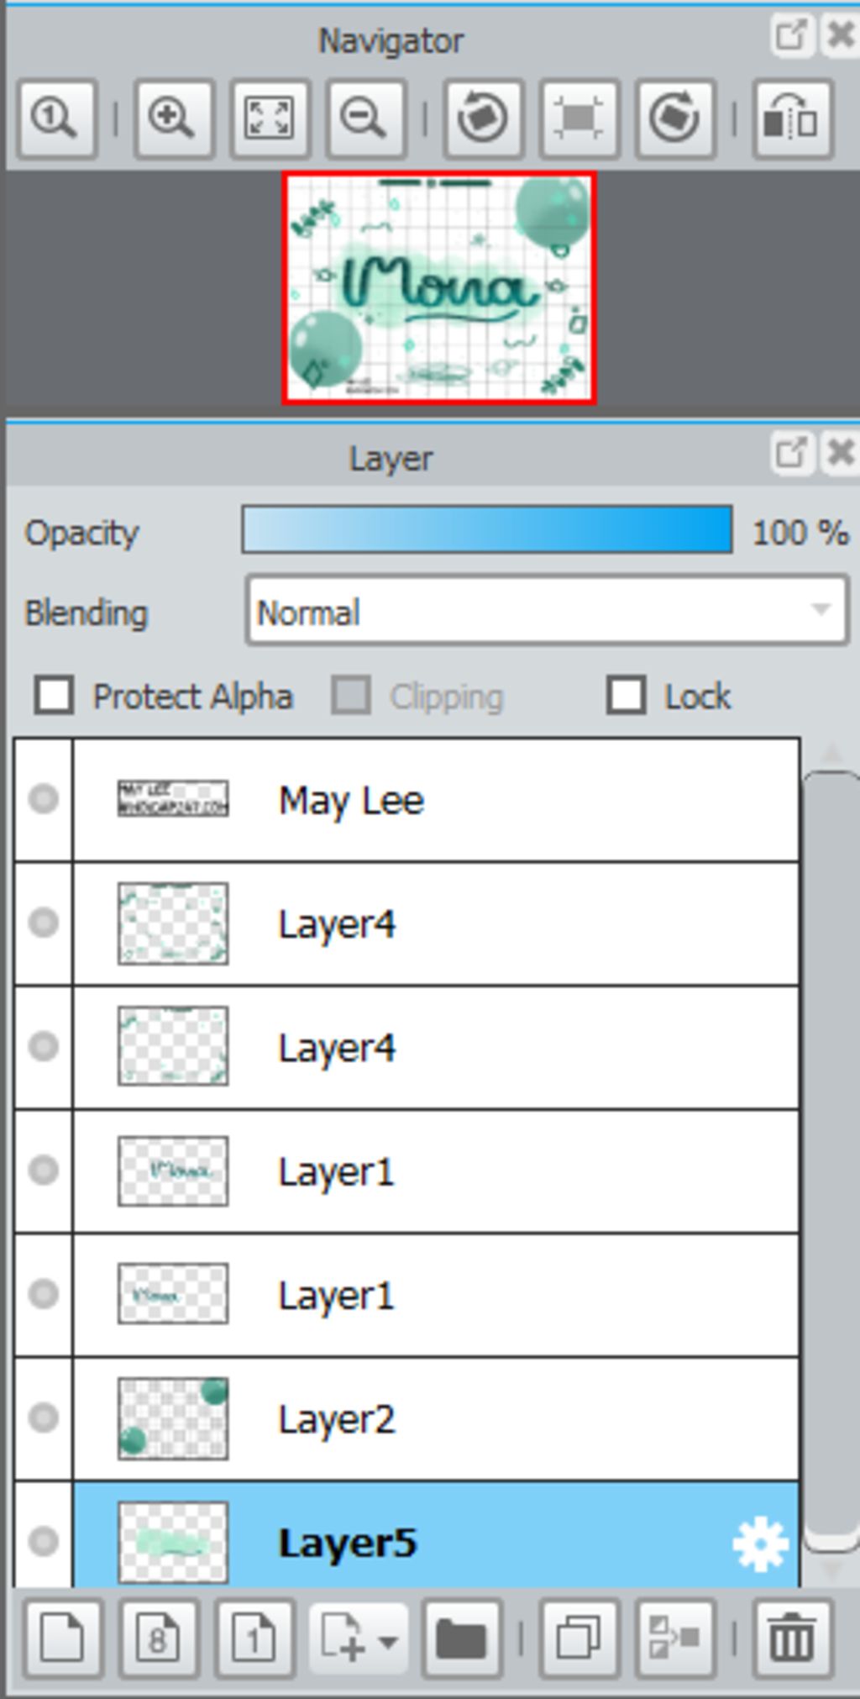Fit canvas to window in Navigator

(x=270, y=118)
